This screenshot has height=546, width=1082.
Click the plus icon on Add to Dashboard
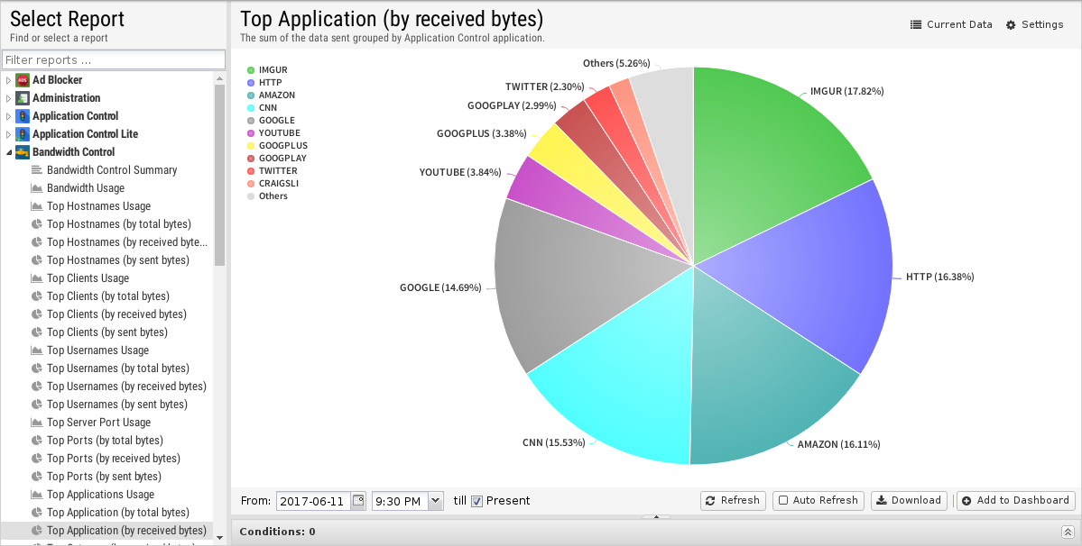966,501
